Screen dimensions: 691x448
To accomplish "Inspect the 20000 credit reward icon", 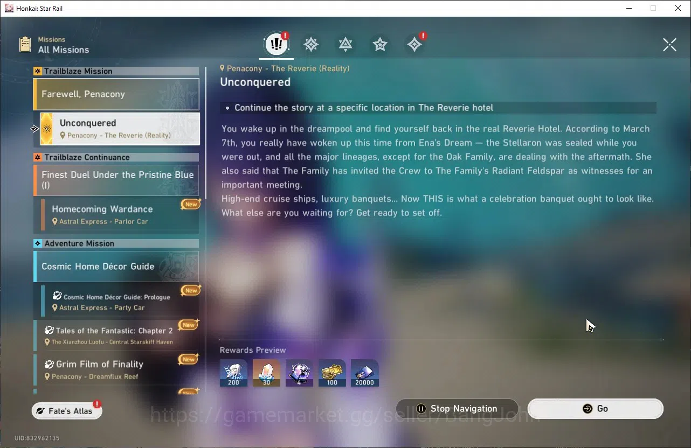I will click(x=365, y=373).
